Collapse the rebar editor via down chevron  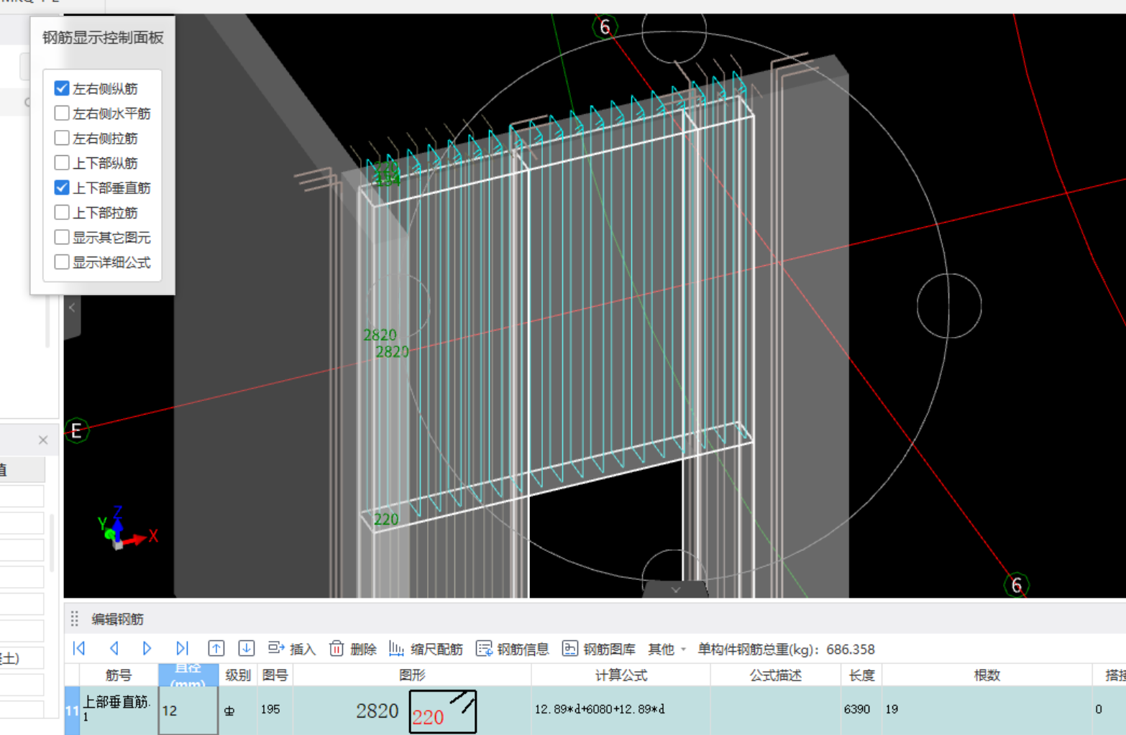(675, 589)
